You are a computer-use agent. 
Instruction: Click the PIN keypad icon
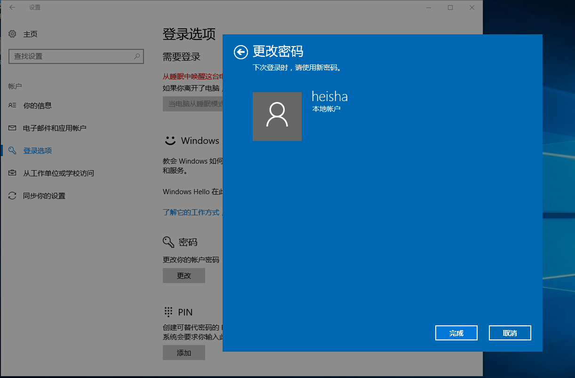tap(168, 312)
